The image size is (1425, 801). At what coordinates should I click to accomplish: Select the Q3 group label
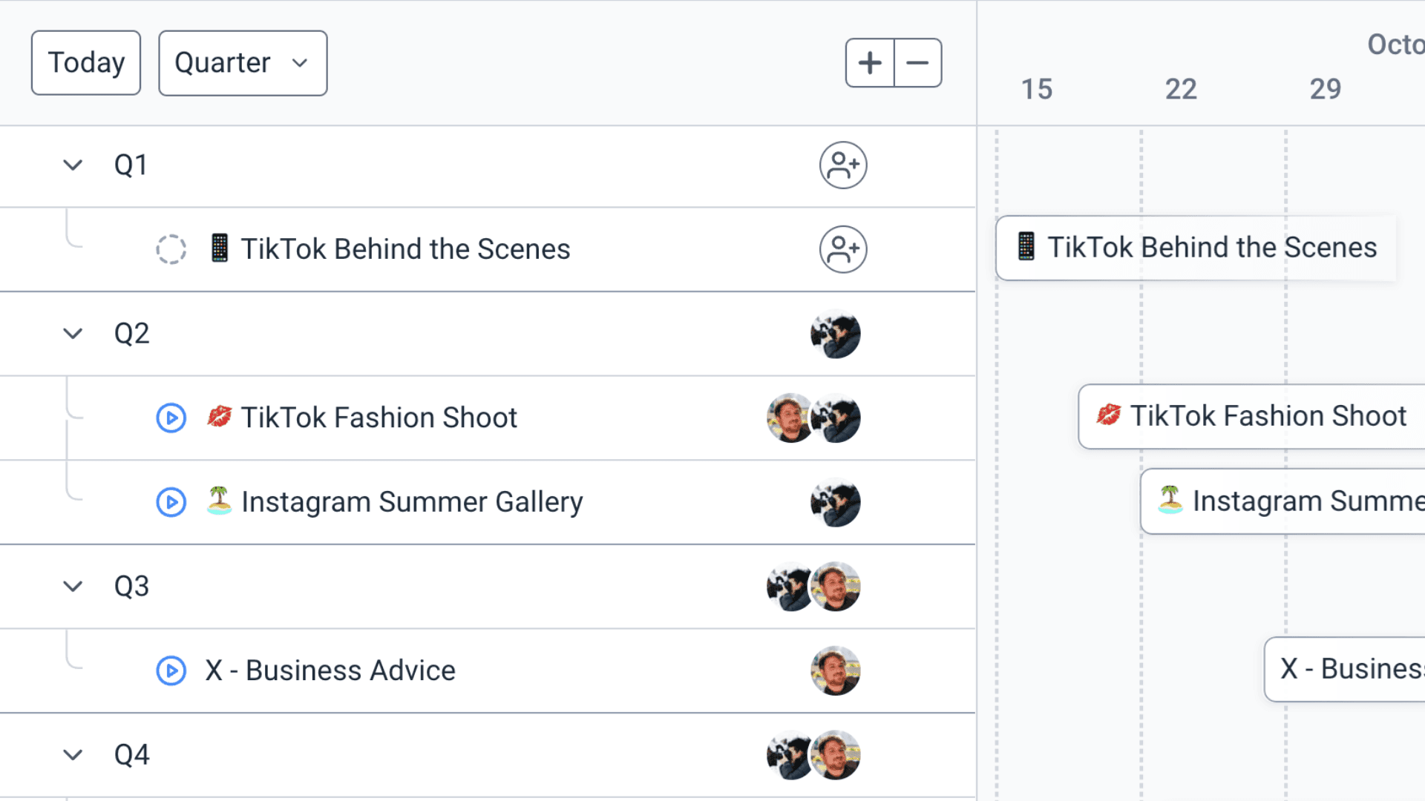coord(131,587)
